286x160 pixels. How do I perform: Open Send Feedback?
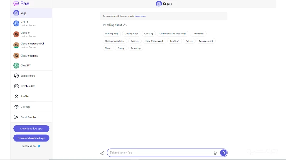pos(31,117)
